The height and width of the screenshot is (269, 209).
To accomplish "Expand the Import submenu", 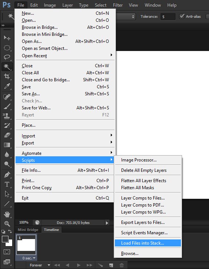I will [x=65, y=136].
